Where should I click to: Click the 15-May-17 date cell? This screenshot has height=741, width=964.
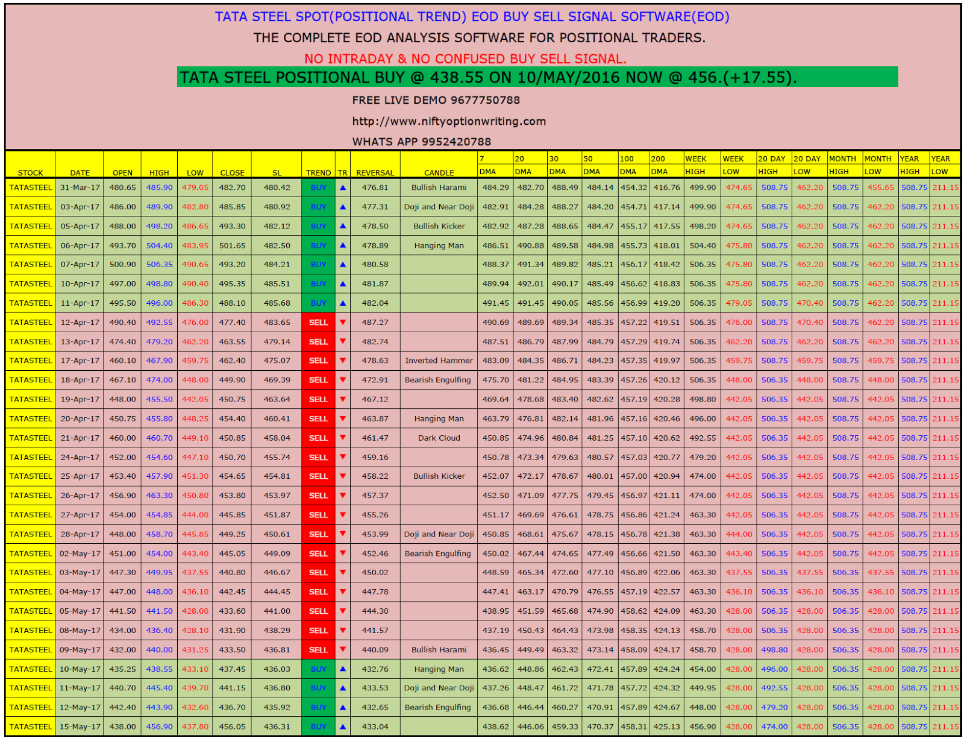pyautogui.click(x=80, y=727)
